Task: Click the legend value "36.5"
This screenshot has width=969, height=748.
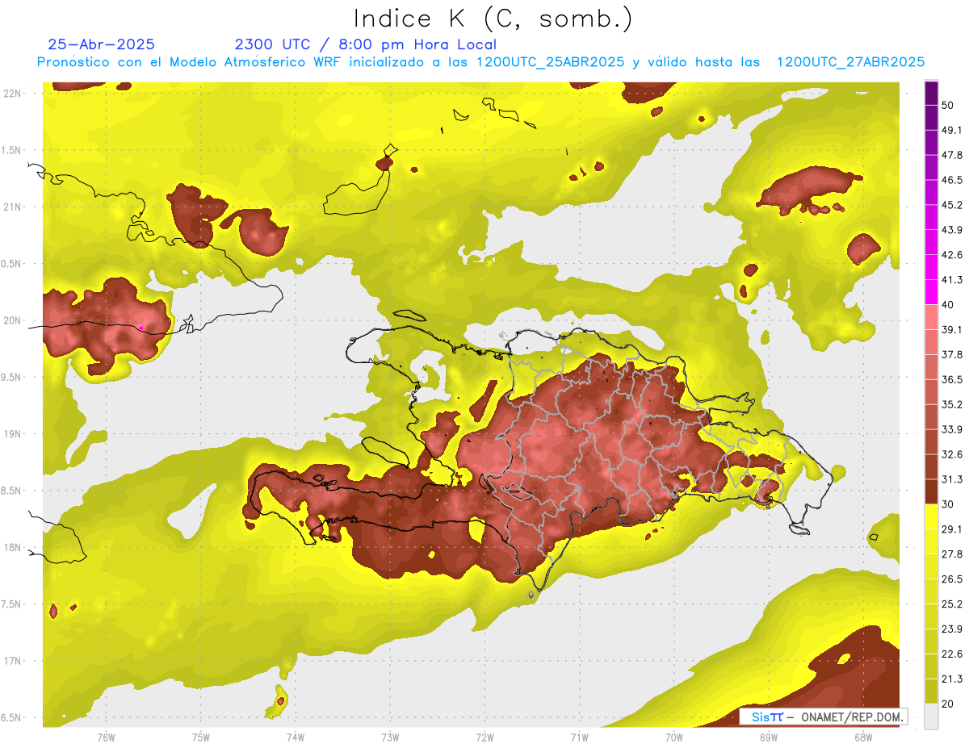Action: 952,379
